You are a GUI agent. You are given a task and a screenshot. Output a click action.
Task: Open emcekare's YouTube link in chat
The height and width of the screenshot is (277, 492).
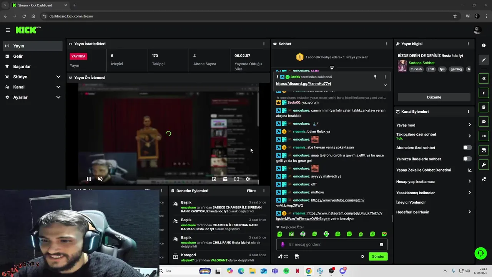[x=320, y=203]
